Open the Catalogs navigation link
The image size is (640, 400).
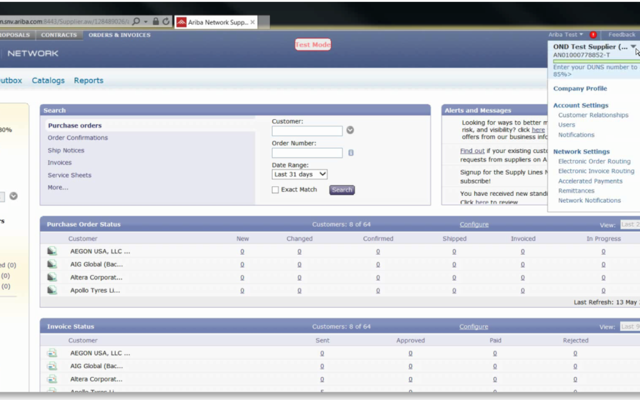[x=48, y=81]
